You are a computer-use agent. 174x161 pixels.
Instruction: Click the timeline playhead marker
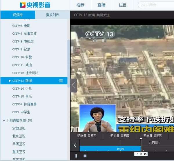click(x=141, y=144)
